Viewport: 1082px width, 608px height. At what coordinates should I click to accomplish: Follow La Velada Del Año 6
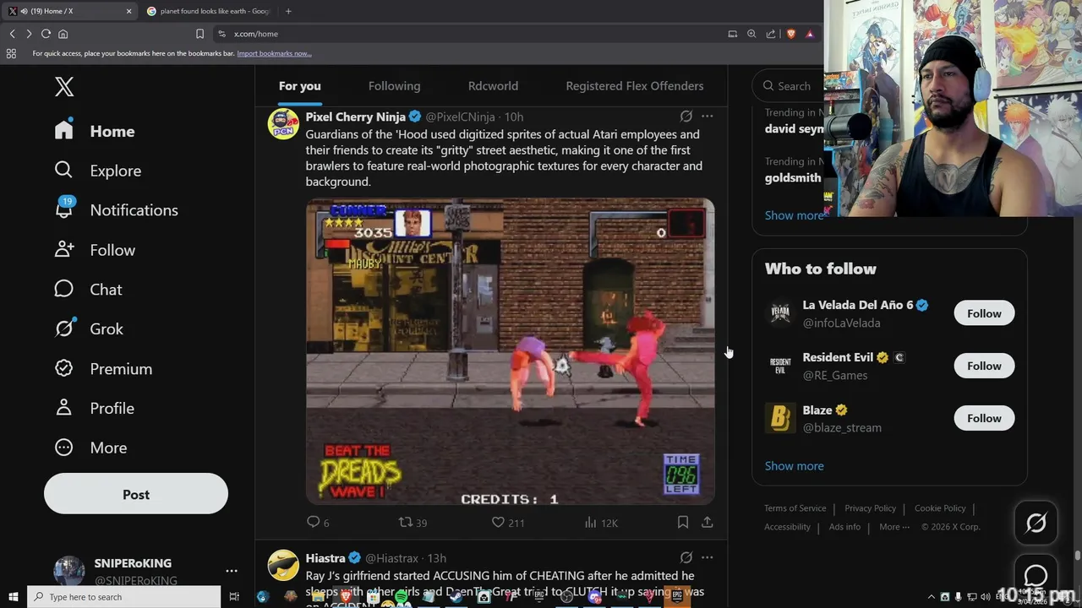984,313
